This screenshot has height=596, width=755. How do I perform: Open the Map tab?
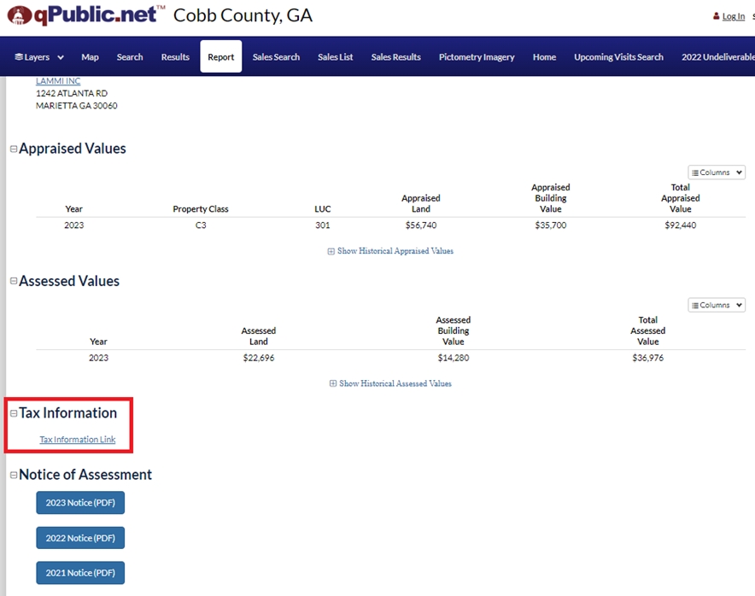click(90, 57)
